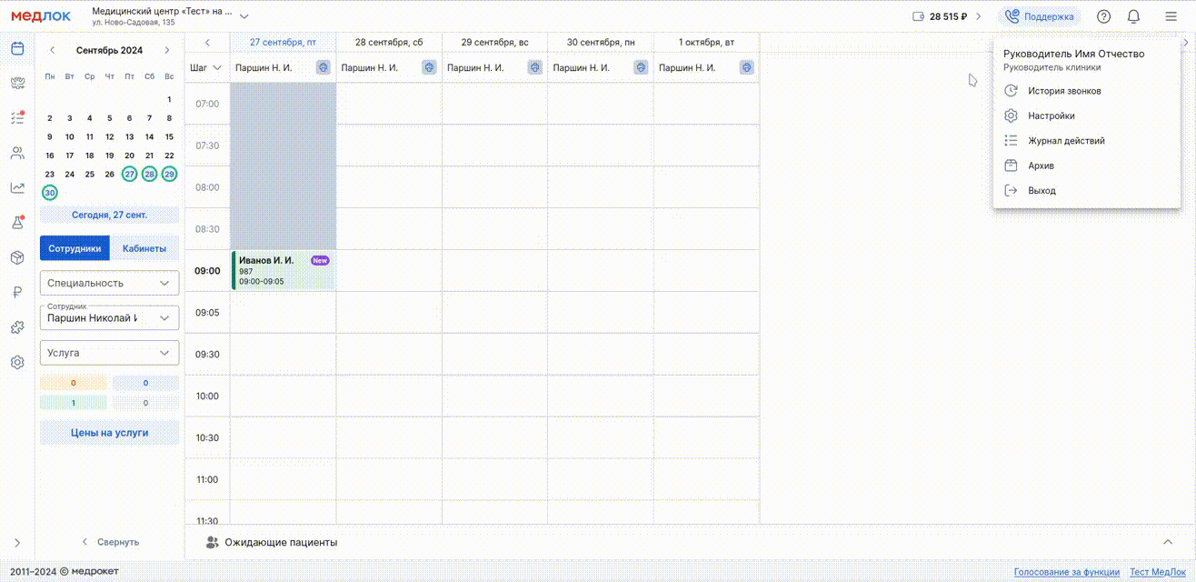Open the handshake CRM sidebar icon

17,84
